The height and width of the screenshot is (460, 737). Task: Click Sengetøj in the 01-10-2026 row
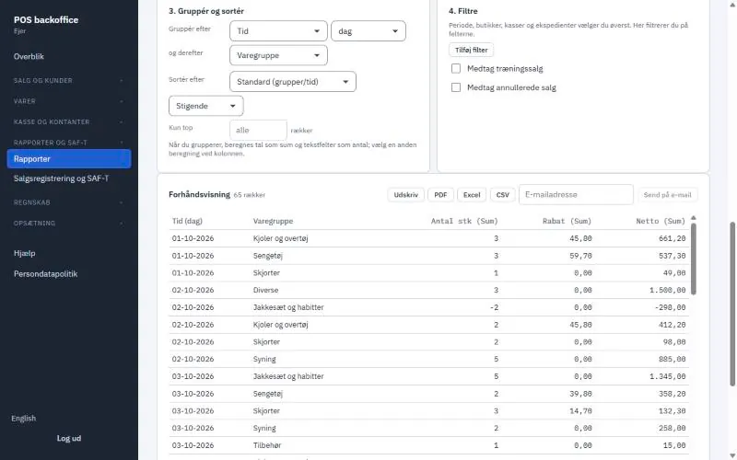tap(267, 256)
